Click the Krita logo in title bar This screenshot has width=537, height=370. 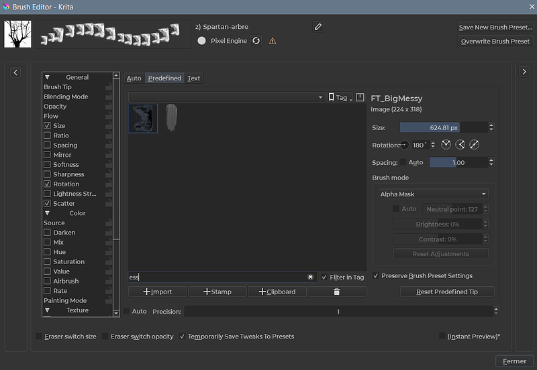[6, 7]
